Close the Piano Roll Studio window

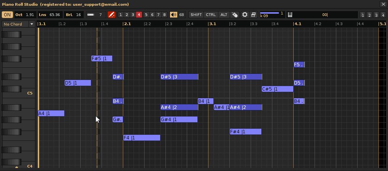point(383,4)
